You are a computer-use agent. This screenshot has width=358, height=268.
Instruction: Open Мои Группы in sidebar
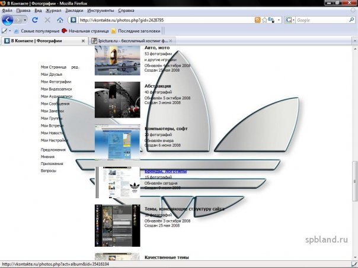(52, 118)
